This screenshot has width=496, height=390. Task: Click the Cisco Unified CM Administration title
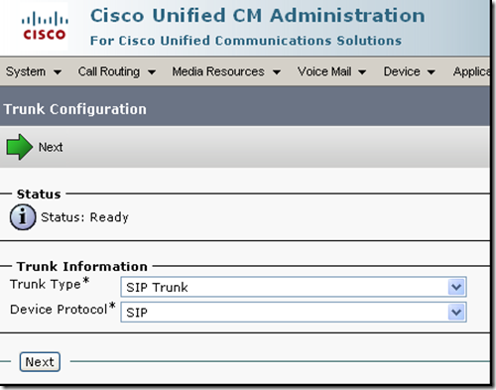258,16
